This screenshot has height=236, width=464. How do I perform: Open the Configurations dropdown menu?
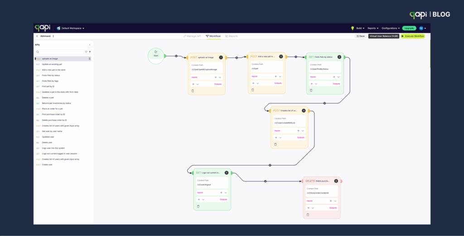click(x=391, y=28)
